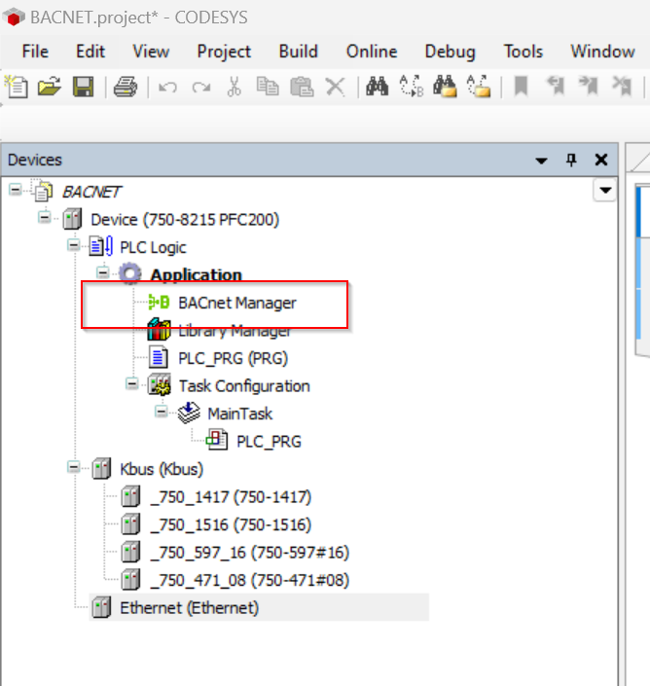The image size is (650, 686).
Task: Select the Kbus (Kbus) tree label
Action: [162, 469]
